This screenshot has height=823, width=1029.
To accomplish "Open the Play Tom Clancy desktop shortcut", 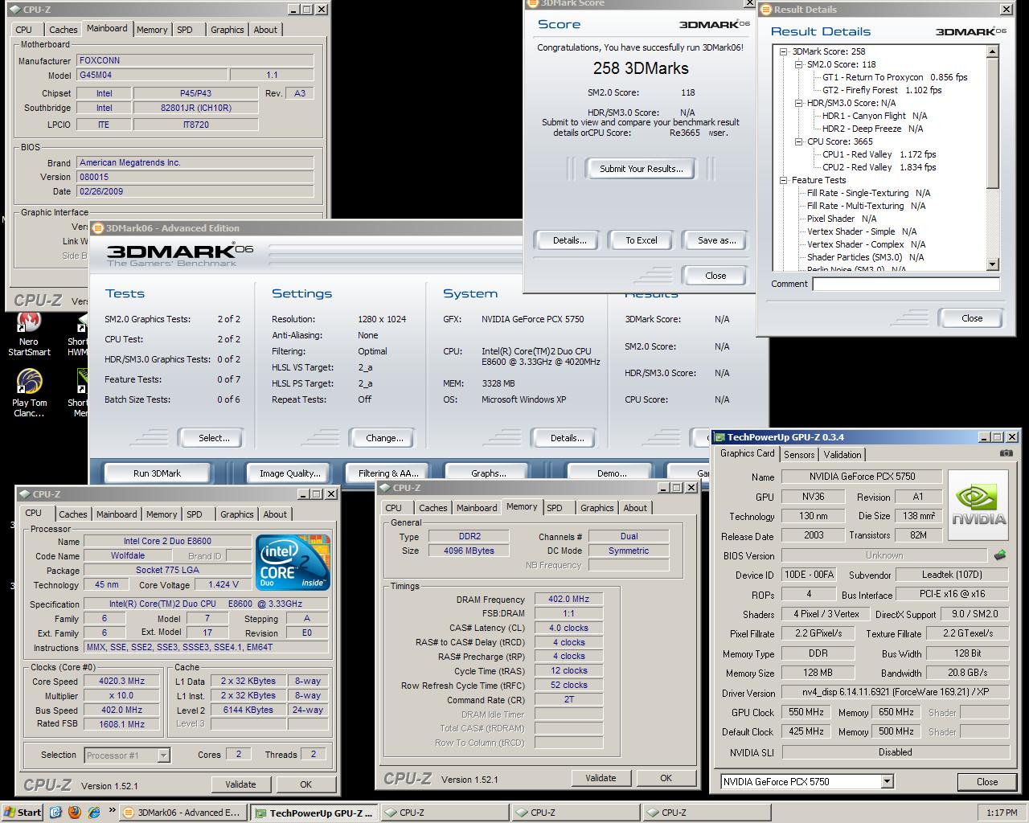I will point(29,393).
